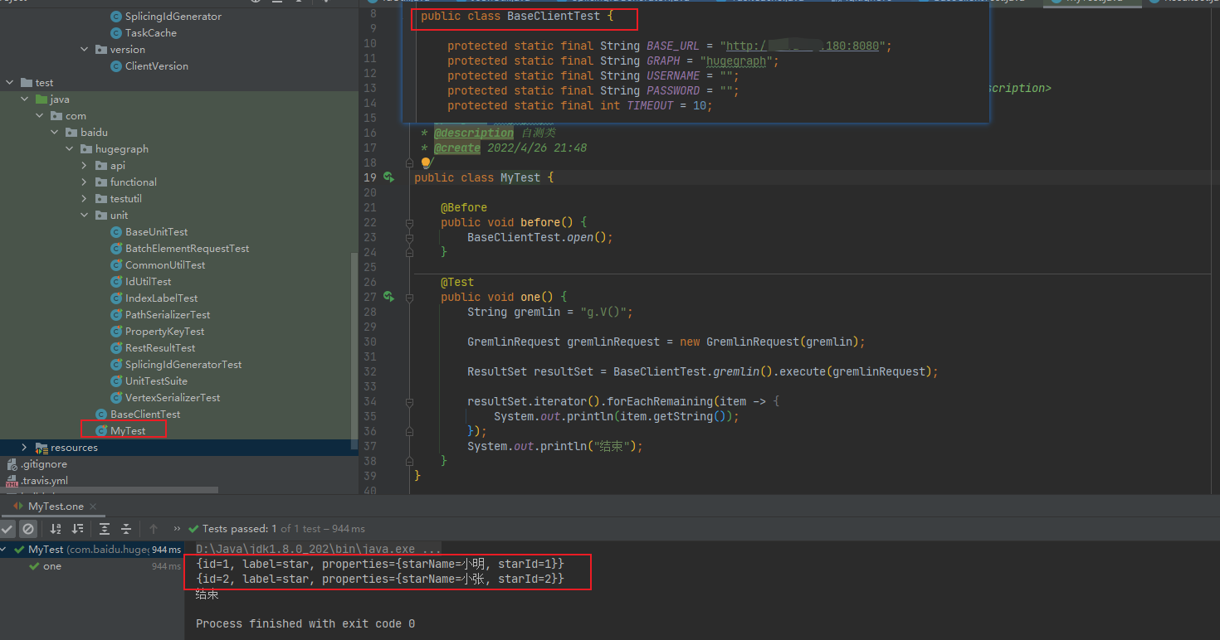
Task: Click the VertexSerializerTest class icon
Action: pos(117,397)
